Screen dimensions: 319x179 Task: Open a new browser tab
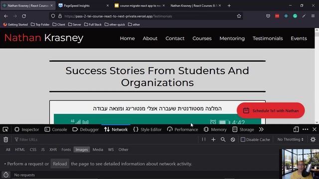(x=229, y=5)
